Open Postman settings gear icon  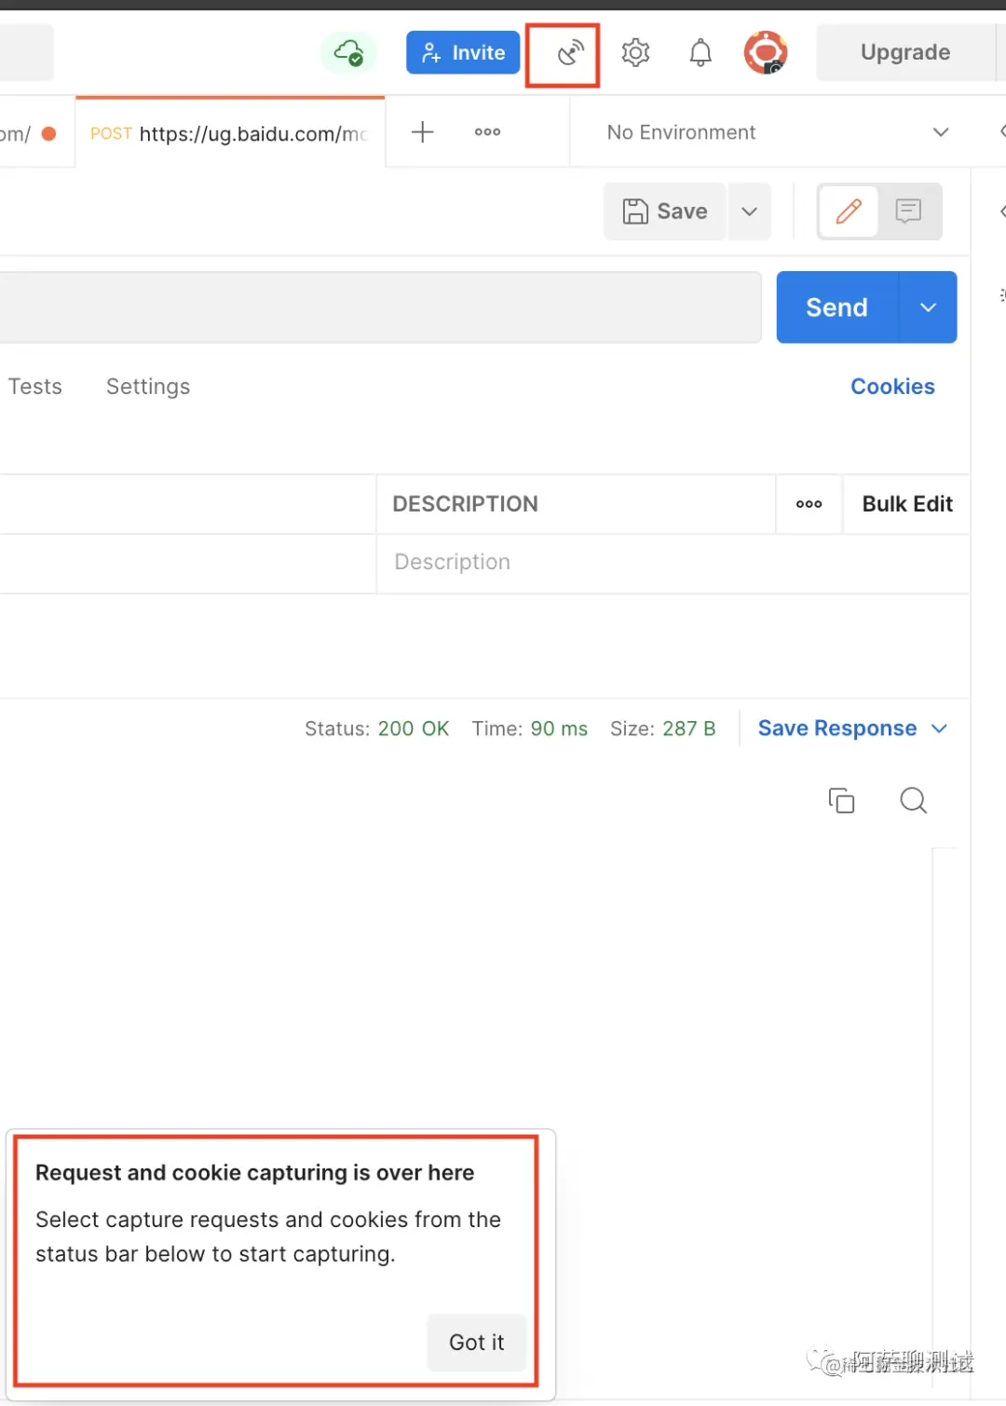pyautogui.click(x=635, y=53)
